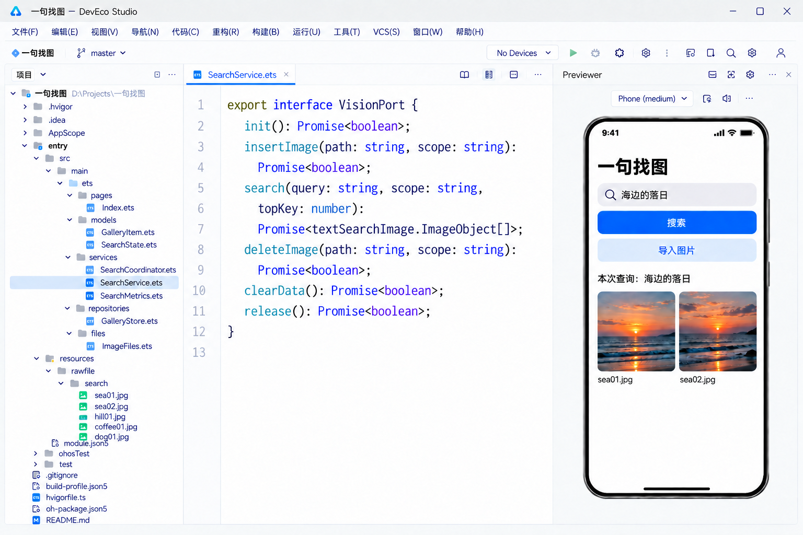Start debugging with the bug icon
Viewport: 803px width, 535px height.
point(595,53)
